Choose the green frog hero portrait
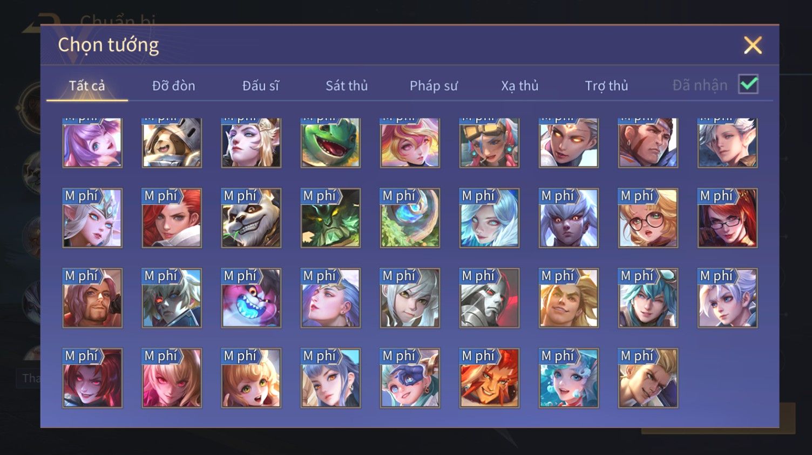Screen dimensions: 812x455 coord(330,142)
